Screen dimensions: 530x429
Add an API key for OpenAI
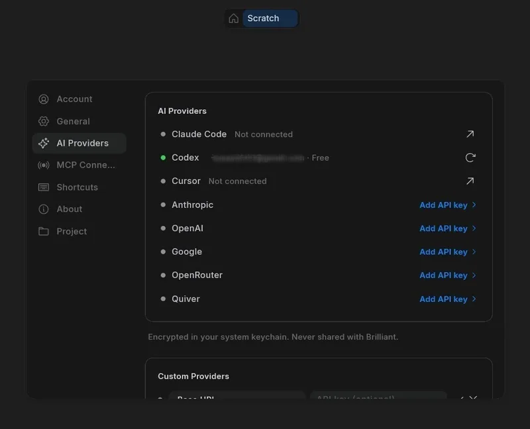coord(448,228)
